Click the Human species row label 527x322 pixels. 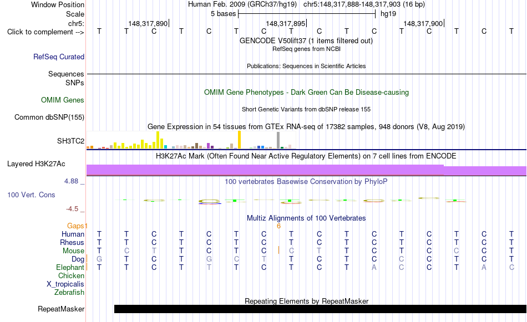pyautogui.click(x=73, y=234)
